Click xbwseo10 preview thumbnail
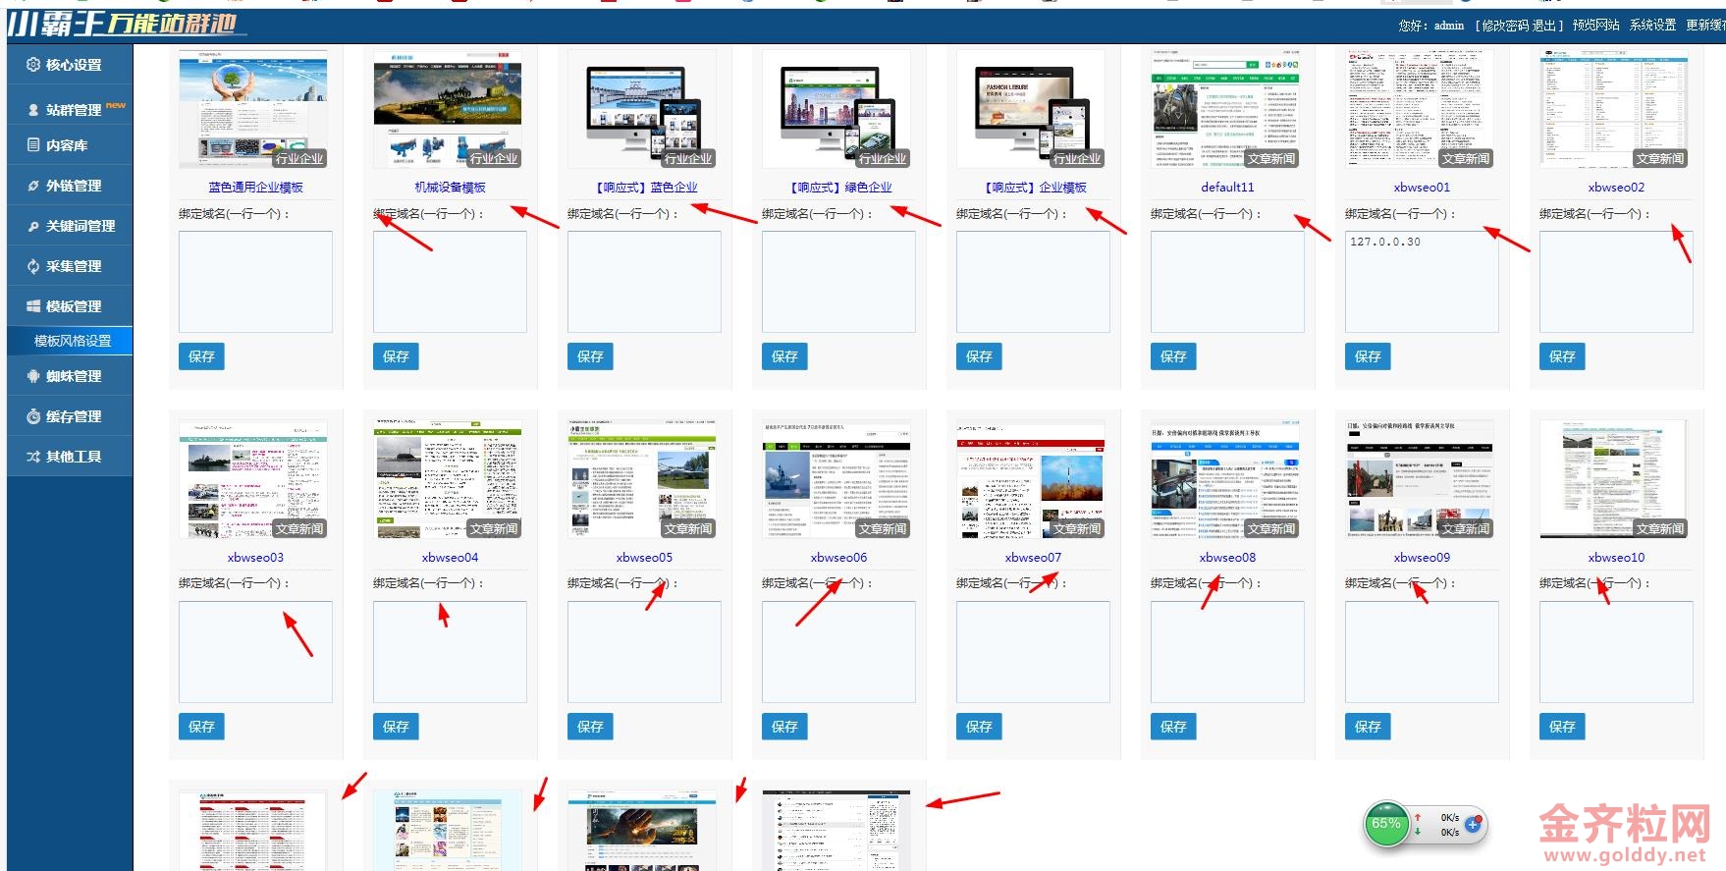This screenshot has height=871, width=1726. 1616,479
